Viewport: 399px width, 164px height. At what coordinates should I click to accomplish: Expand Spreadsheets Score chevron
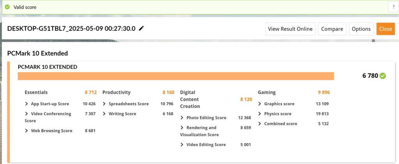tap(104, 104)
